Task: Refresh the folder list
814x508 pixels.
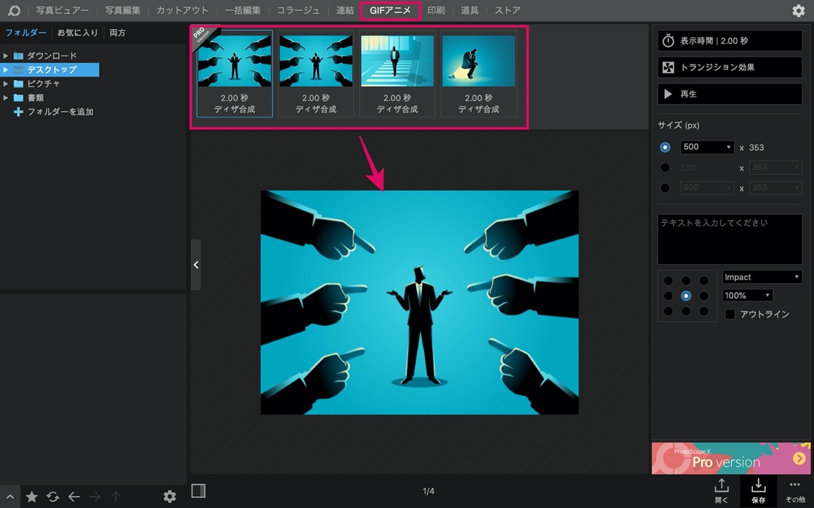Action: pyautogui.click(x=53, y=496)
